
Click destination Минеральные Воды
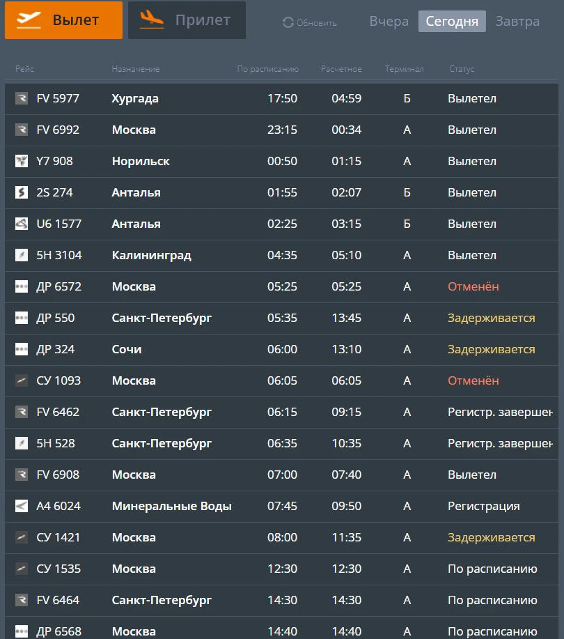(172, 507)
